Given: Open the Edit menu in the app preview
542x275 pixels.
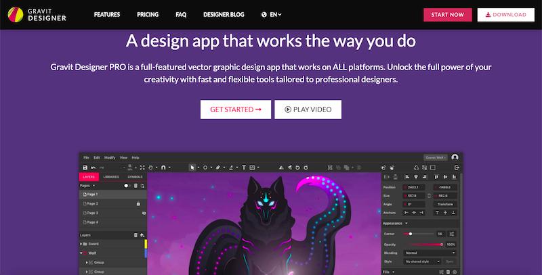Looking at the screenshot, I should click(97, 157).
